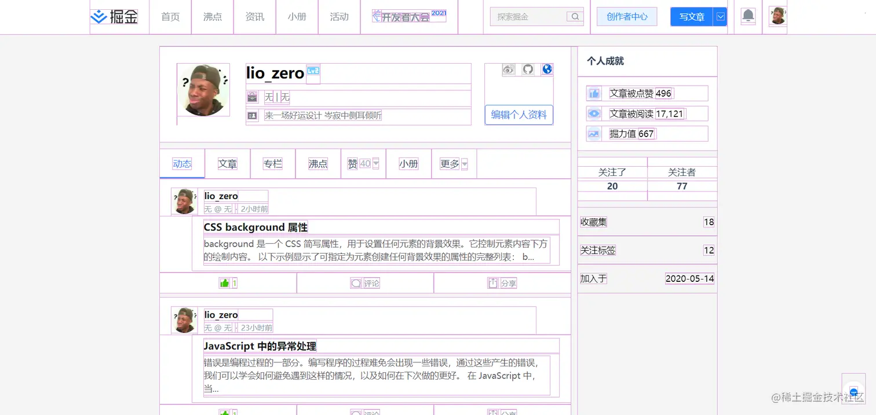Share the CSS background 属性 post
The width and height of the screenshot is (876, 415).
tap(502, 283)
